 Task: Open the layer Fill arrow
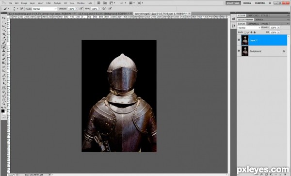[x=278, y=32]
